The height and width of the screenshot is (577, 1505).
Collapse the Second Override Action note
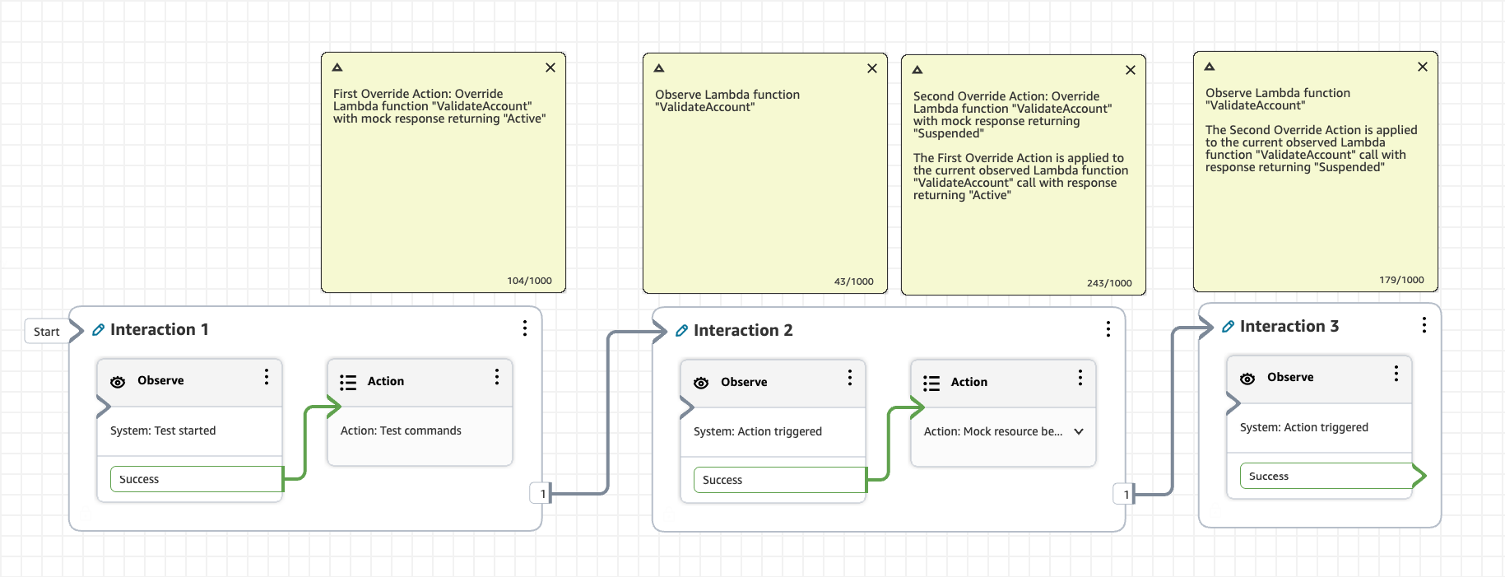point(917,70)
